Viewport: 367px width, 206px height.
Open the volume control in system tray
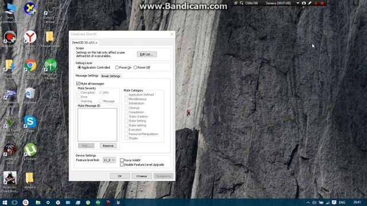[x=314, y=202]
